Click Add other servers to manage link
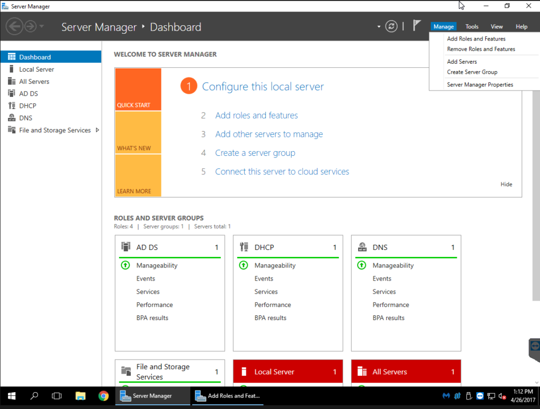The image size is (540, 409). [x=269, y=134]
